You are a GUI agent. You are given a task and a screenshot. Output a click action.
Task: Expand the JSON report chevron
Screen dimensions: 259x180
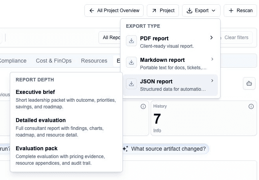pos(212,81)
